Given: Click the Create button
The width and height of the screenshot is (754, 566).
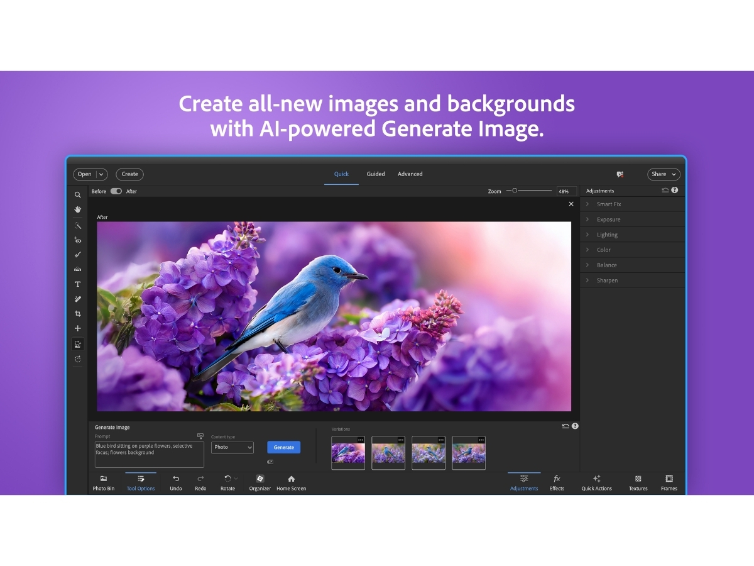Looking at the screenshot, I should coord(129,174).
